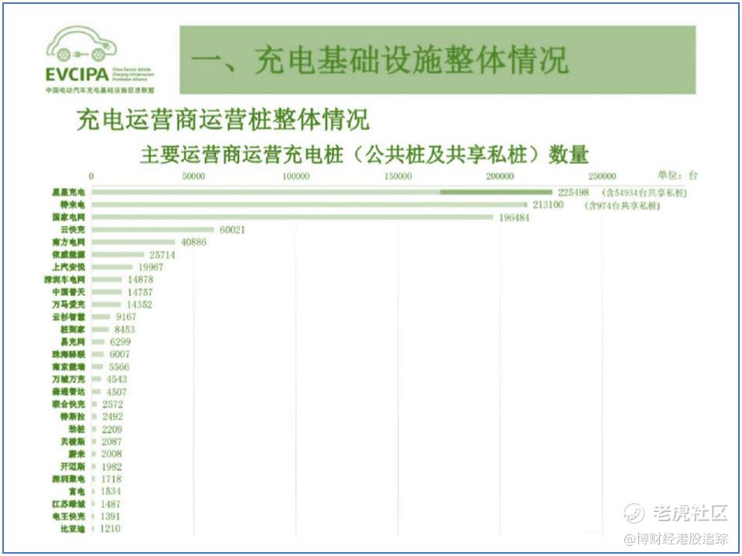Click the value 213100
Screen dimensions: 742x556
548,205
